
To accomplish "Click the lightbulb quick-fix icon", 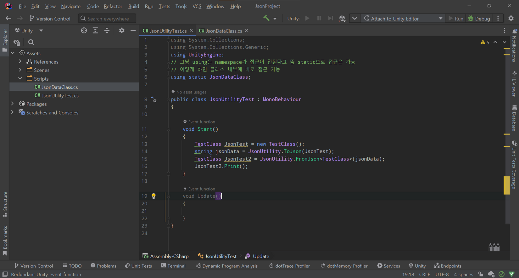I will click(153, 196).
